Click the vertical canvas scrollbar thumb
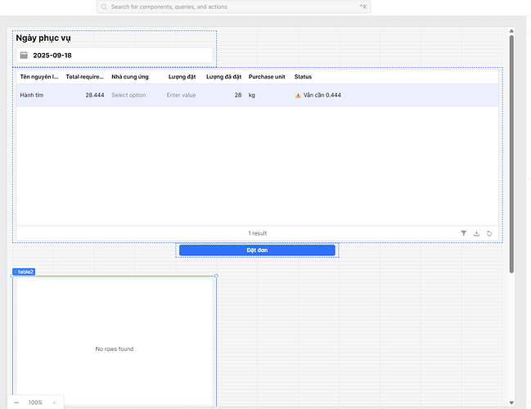This screenshot has height=409, width=531. (x=511, y=155)
